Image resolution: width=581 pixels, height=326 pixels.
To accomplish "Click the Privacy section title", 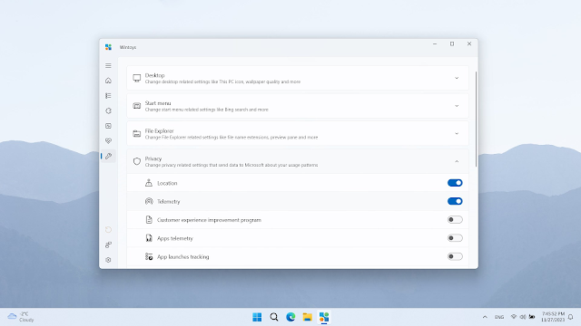I will tap(153, 158).
